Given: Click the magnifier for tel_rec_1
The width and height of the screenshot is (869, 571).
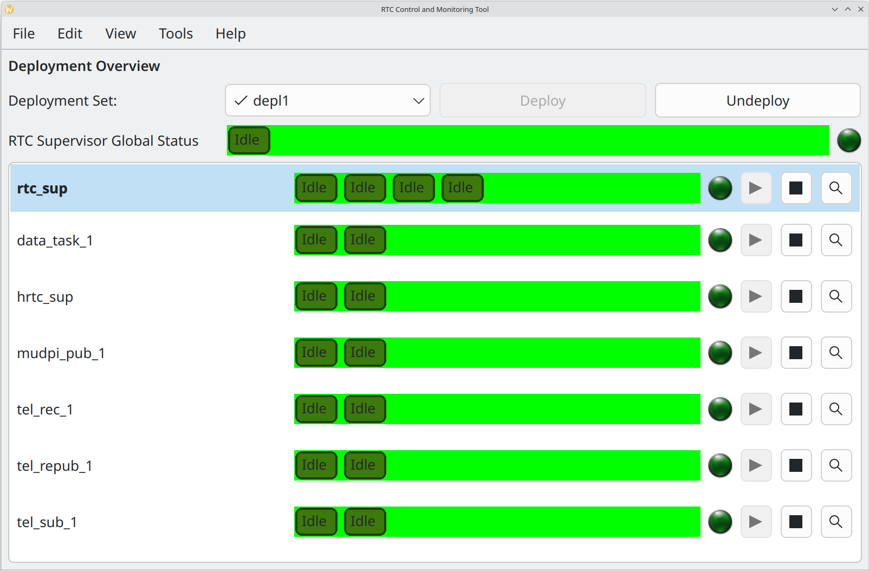Looking at the screenshot, I should click(x=836, y=409).
